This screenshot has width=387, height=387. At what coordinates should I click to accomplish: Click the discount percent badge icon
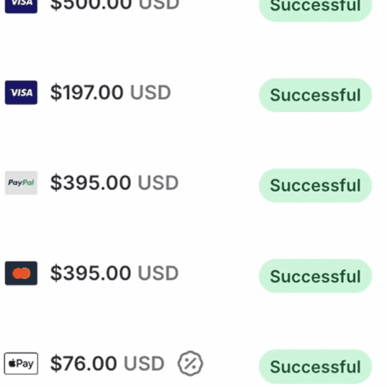tap(190, 364)
